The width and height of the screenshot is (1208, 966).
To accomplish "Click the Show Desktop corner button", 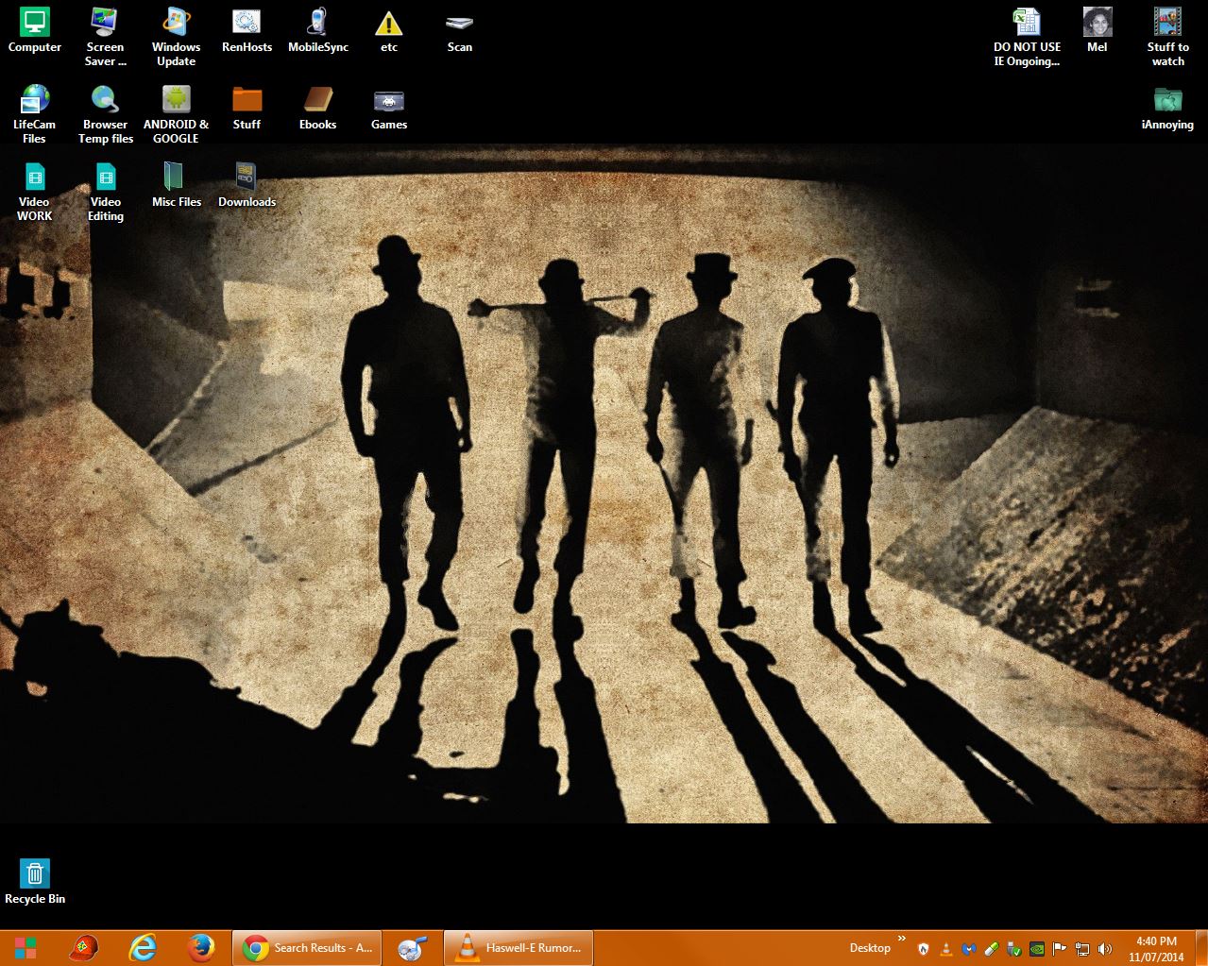I will (x=1202, y=949).
